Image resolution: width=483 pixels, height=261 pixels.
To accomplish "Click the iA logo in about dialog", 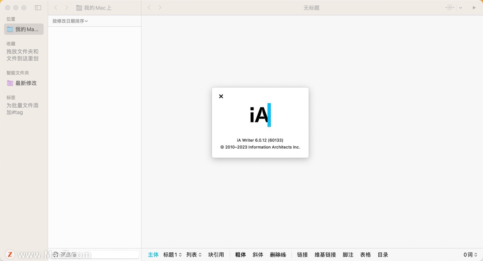I will (260, 115).
